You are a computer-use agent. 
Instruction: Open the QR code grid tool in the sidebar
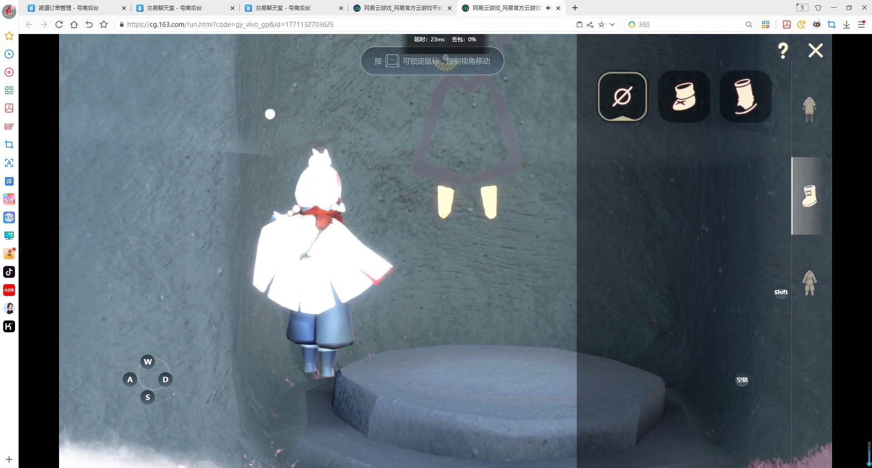pyautogui.click(x=9, y=90)
